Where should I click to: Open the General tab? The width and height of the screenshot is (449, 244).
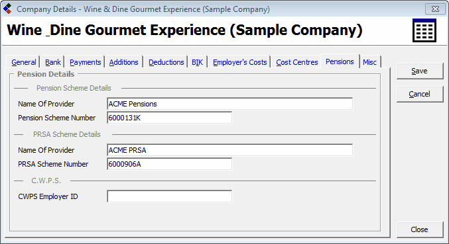click(x=24, y=62)
